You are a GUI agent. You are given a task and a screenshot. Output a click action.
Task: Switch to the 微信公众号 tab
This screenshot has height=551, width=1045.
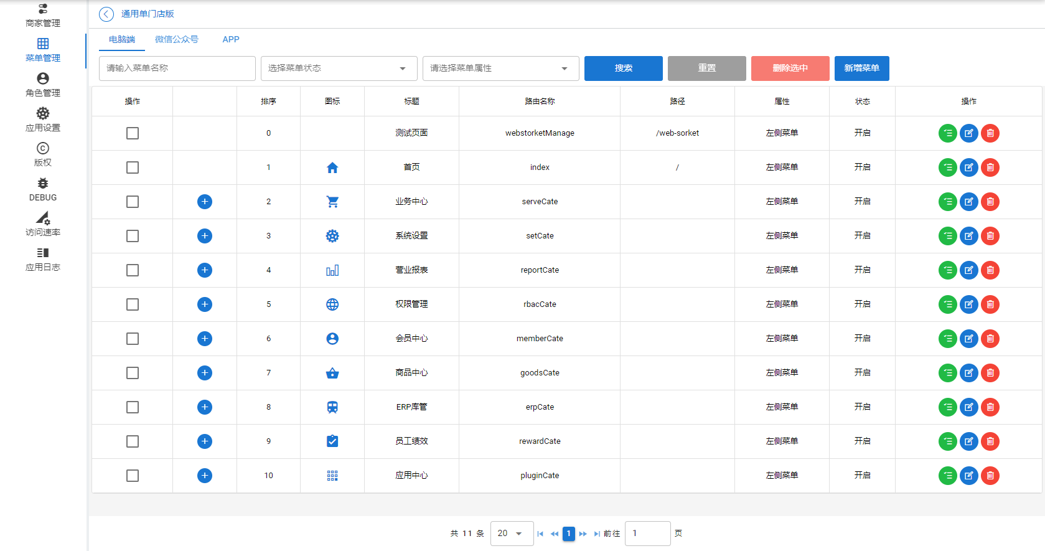point(177,39)
